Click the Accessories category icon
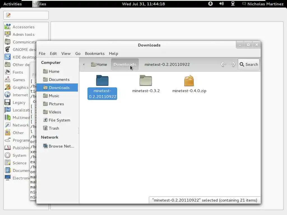This screenshot has height=215, width=287. click(x=8, y=27)
